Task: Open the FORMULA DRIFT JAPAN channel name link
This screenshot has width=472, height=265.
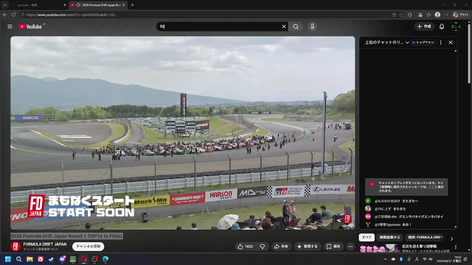Action: [x=45, y=244]
